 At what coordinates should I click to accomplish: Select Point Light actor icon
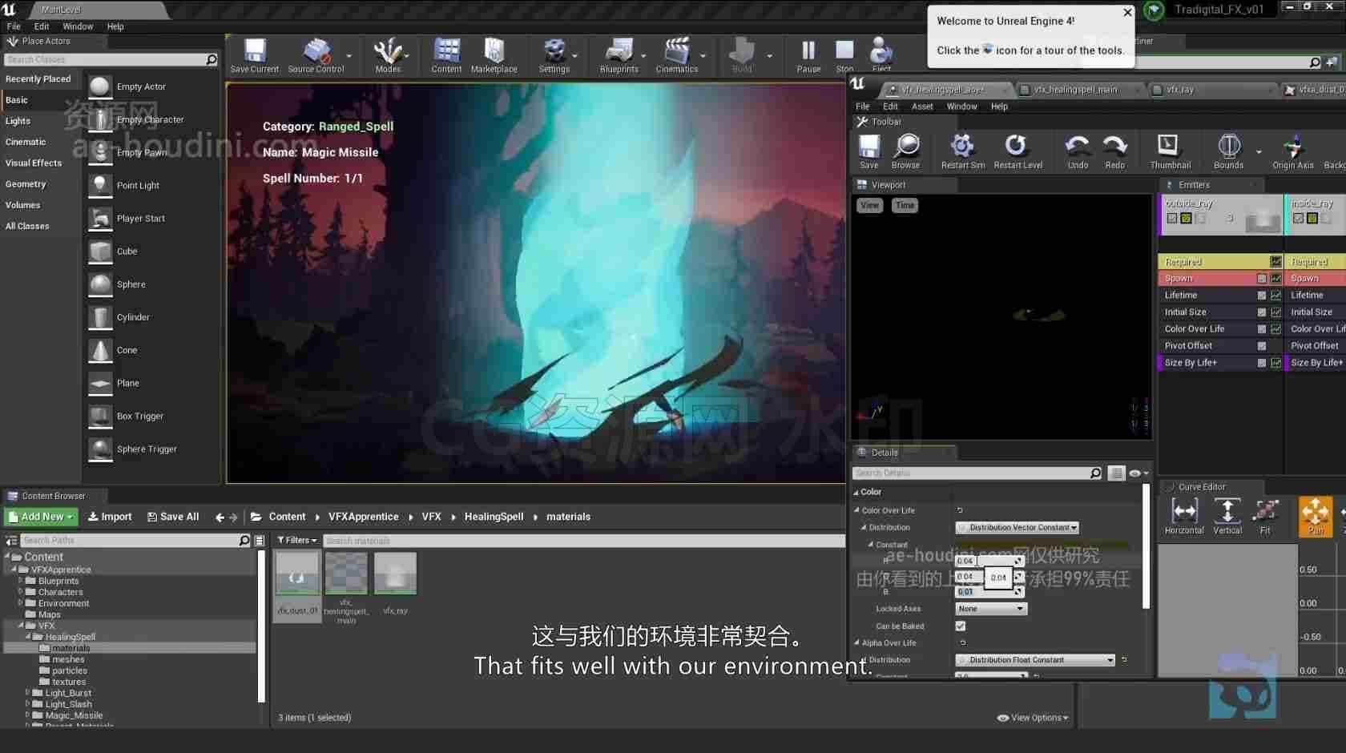pos(100,185)
